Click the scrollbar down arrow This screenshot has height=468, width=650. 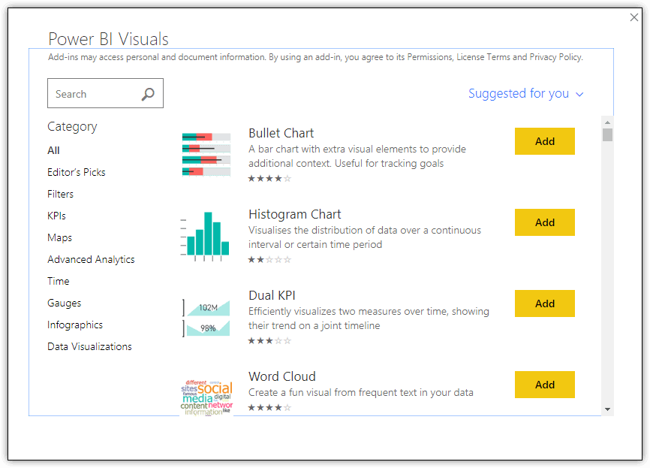pyautogui.click(x=607, y=409)
